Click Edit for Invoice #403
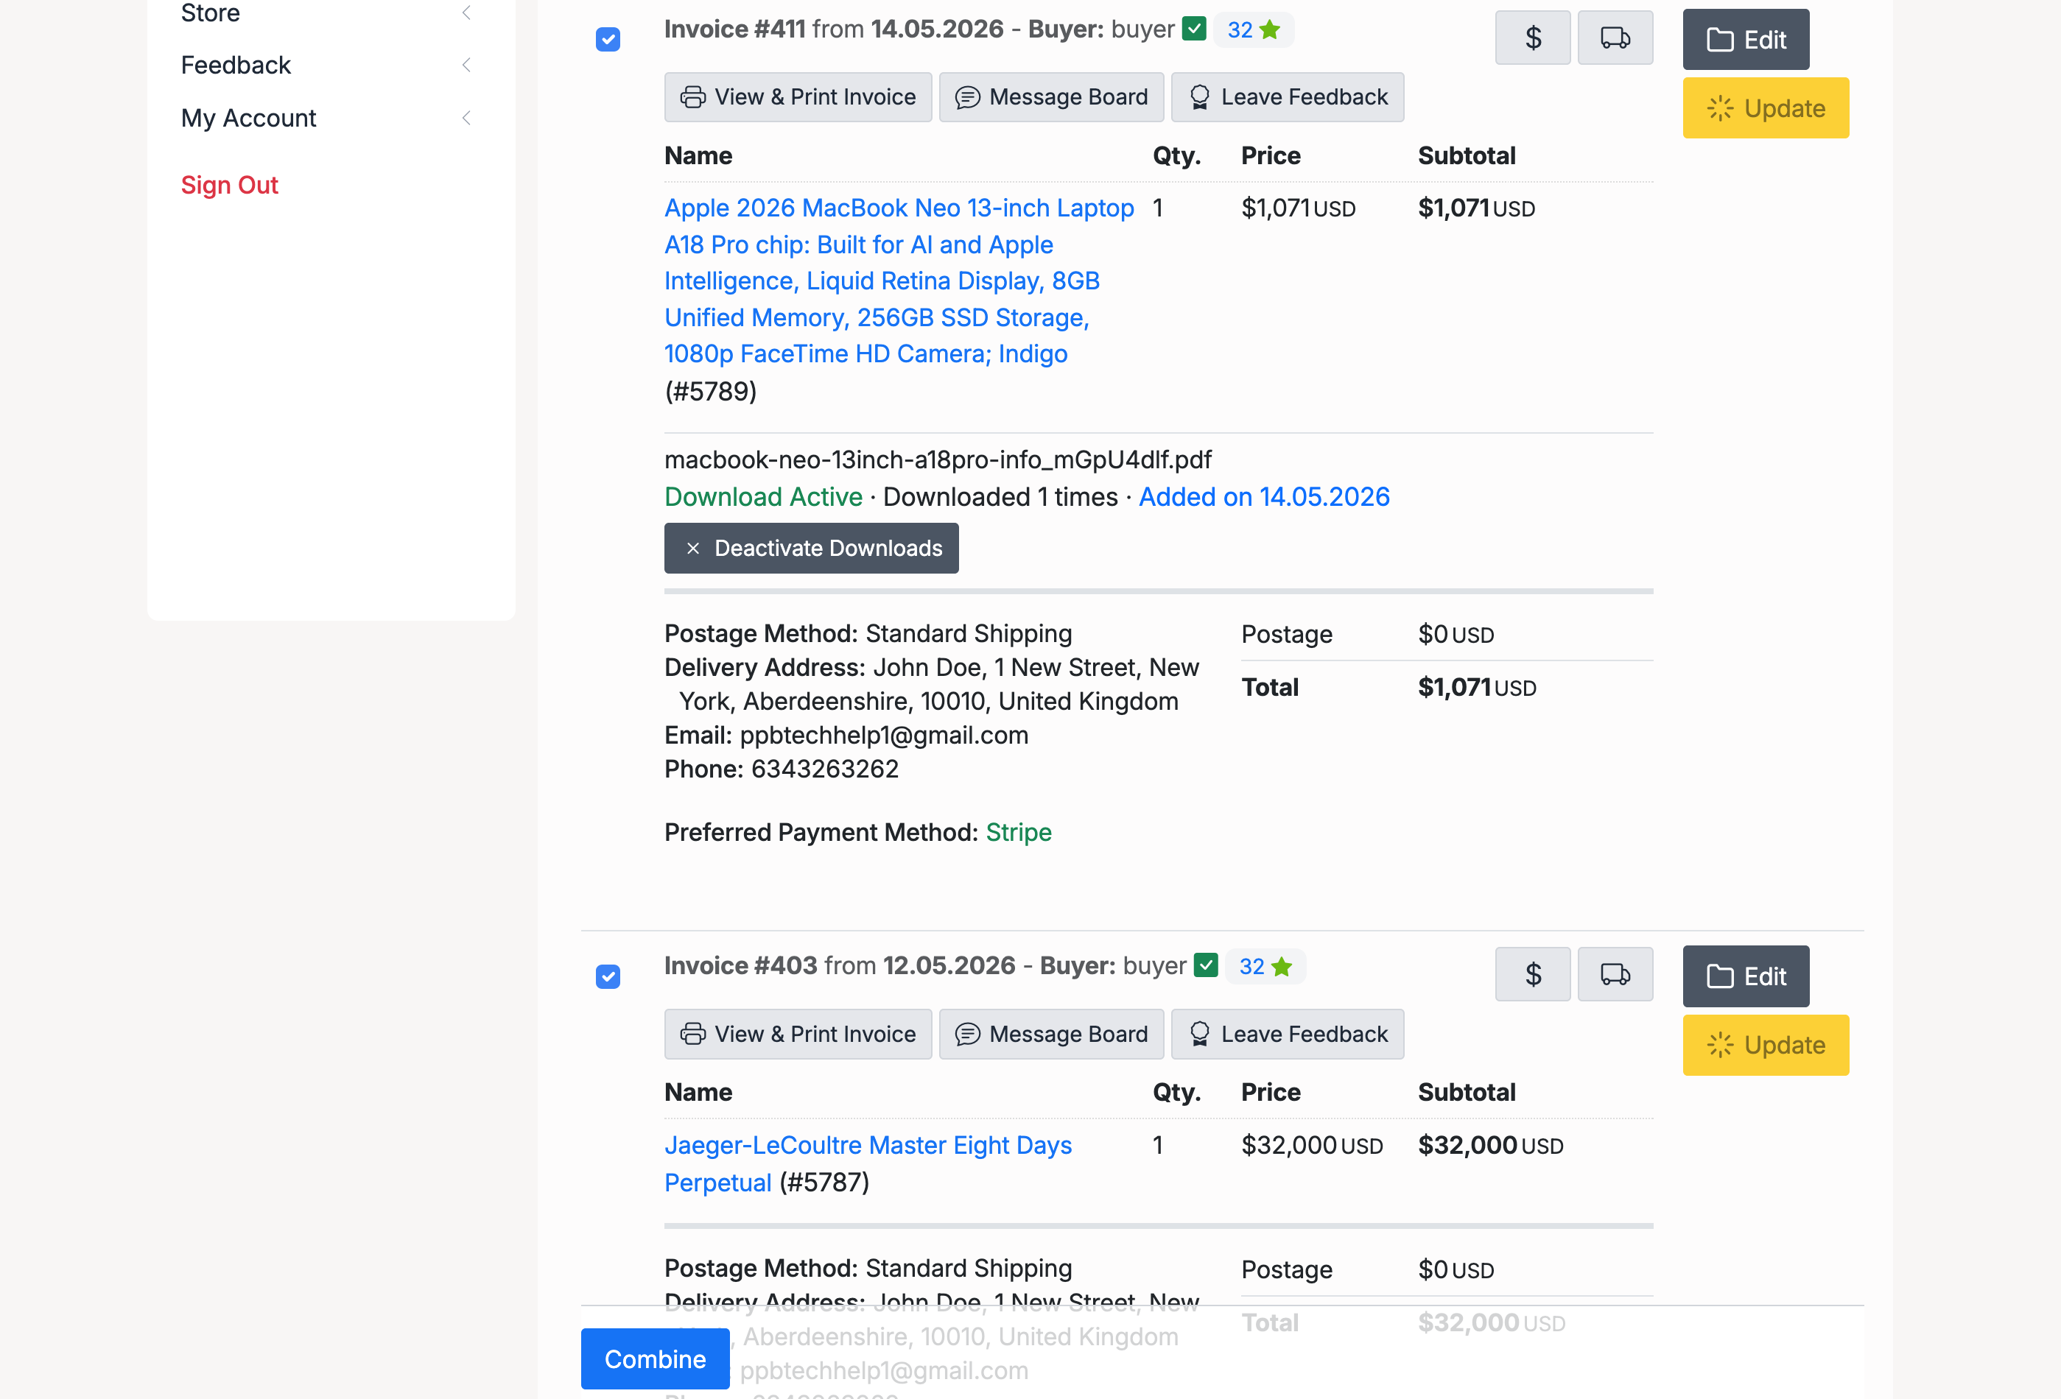This screenshot has height=1399, width=2061. point(1745,976)
